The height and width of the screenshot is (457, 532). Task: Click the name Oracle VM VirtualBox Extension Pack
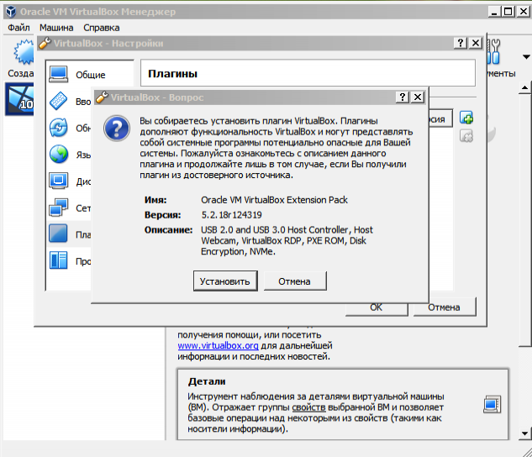point(274,200)
